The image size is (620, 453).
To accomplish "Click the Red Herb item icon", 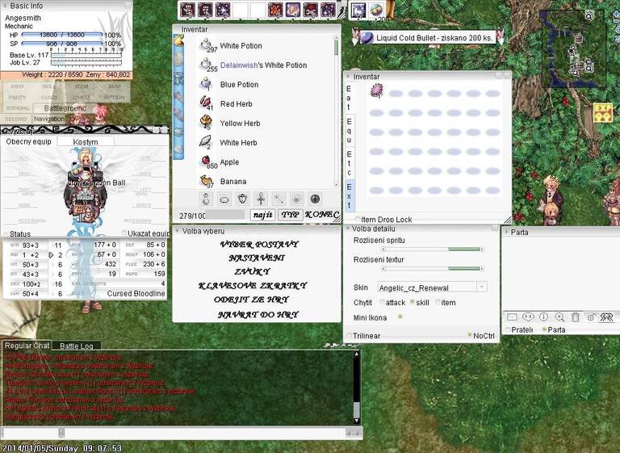I will coord(207,103).
